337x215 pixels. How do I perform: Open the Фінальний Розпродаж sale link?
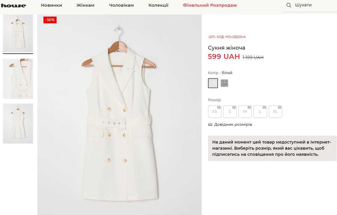coord(210,5)
